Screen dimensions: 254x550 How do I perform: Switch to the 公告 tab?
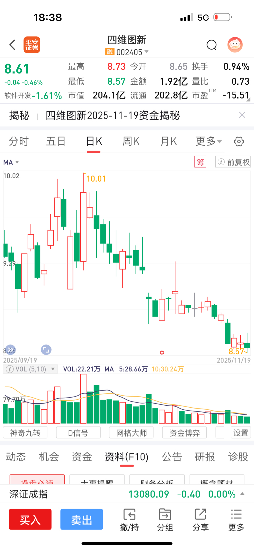172,457
